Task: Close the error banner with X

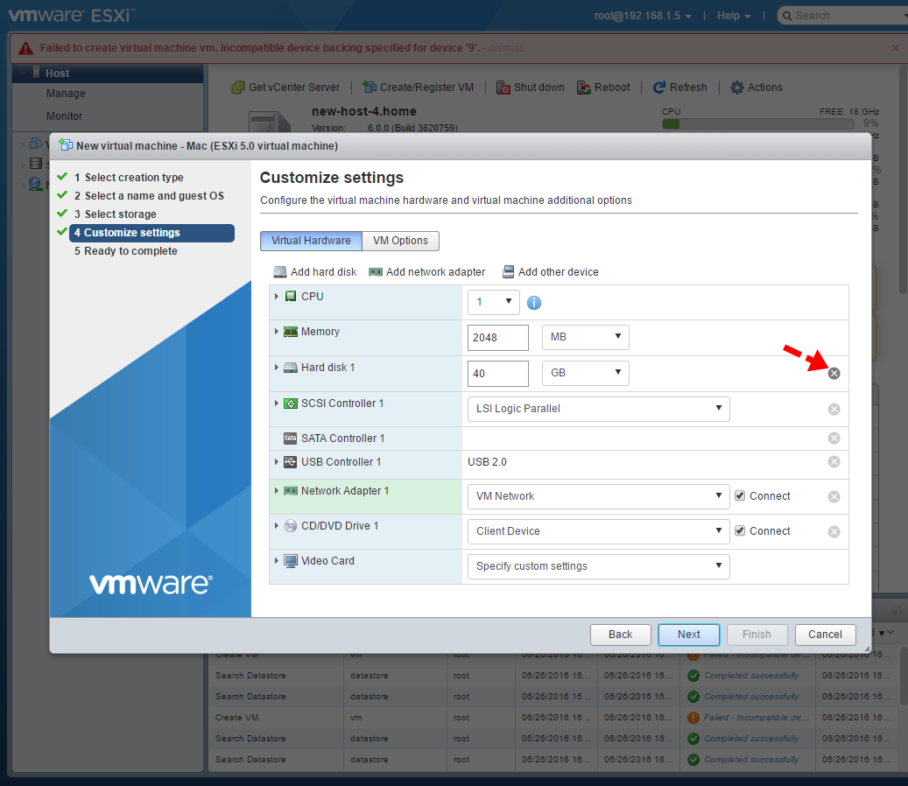Action: [x=895, y=48]
